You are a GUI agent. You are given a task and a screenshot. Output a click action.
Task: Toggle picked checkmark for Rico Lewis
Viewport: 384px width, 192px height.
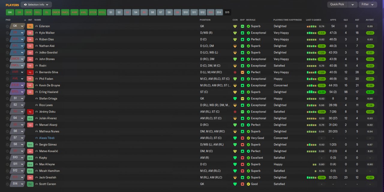[x=7, y=105]
